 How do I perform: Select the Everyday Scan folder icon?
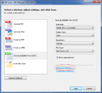(x=9, y=64)
